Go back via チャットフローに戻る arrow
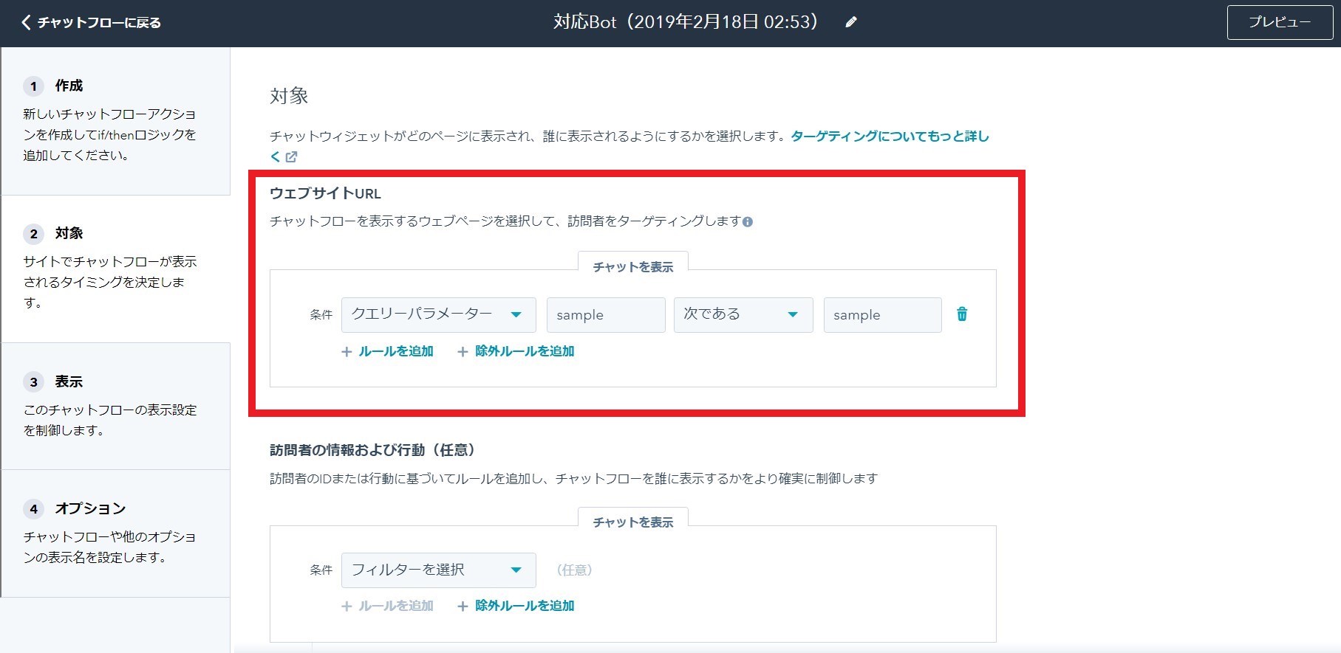Image resolution: width=1341 pixels, height=653 pixels. coord(91,23)
